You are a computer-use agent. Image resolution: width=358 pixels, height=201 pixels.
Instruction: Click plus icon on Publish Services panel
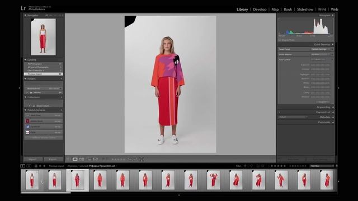pyautogui.click(x=61, y=111)
